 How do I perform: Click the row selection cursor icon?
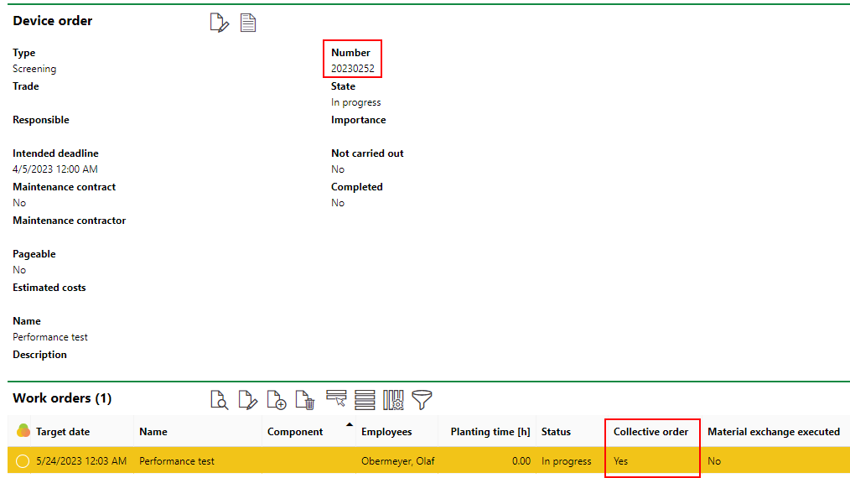(x=336, y=400)
